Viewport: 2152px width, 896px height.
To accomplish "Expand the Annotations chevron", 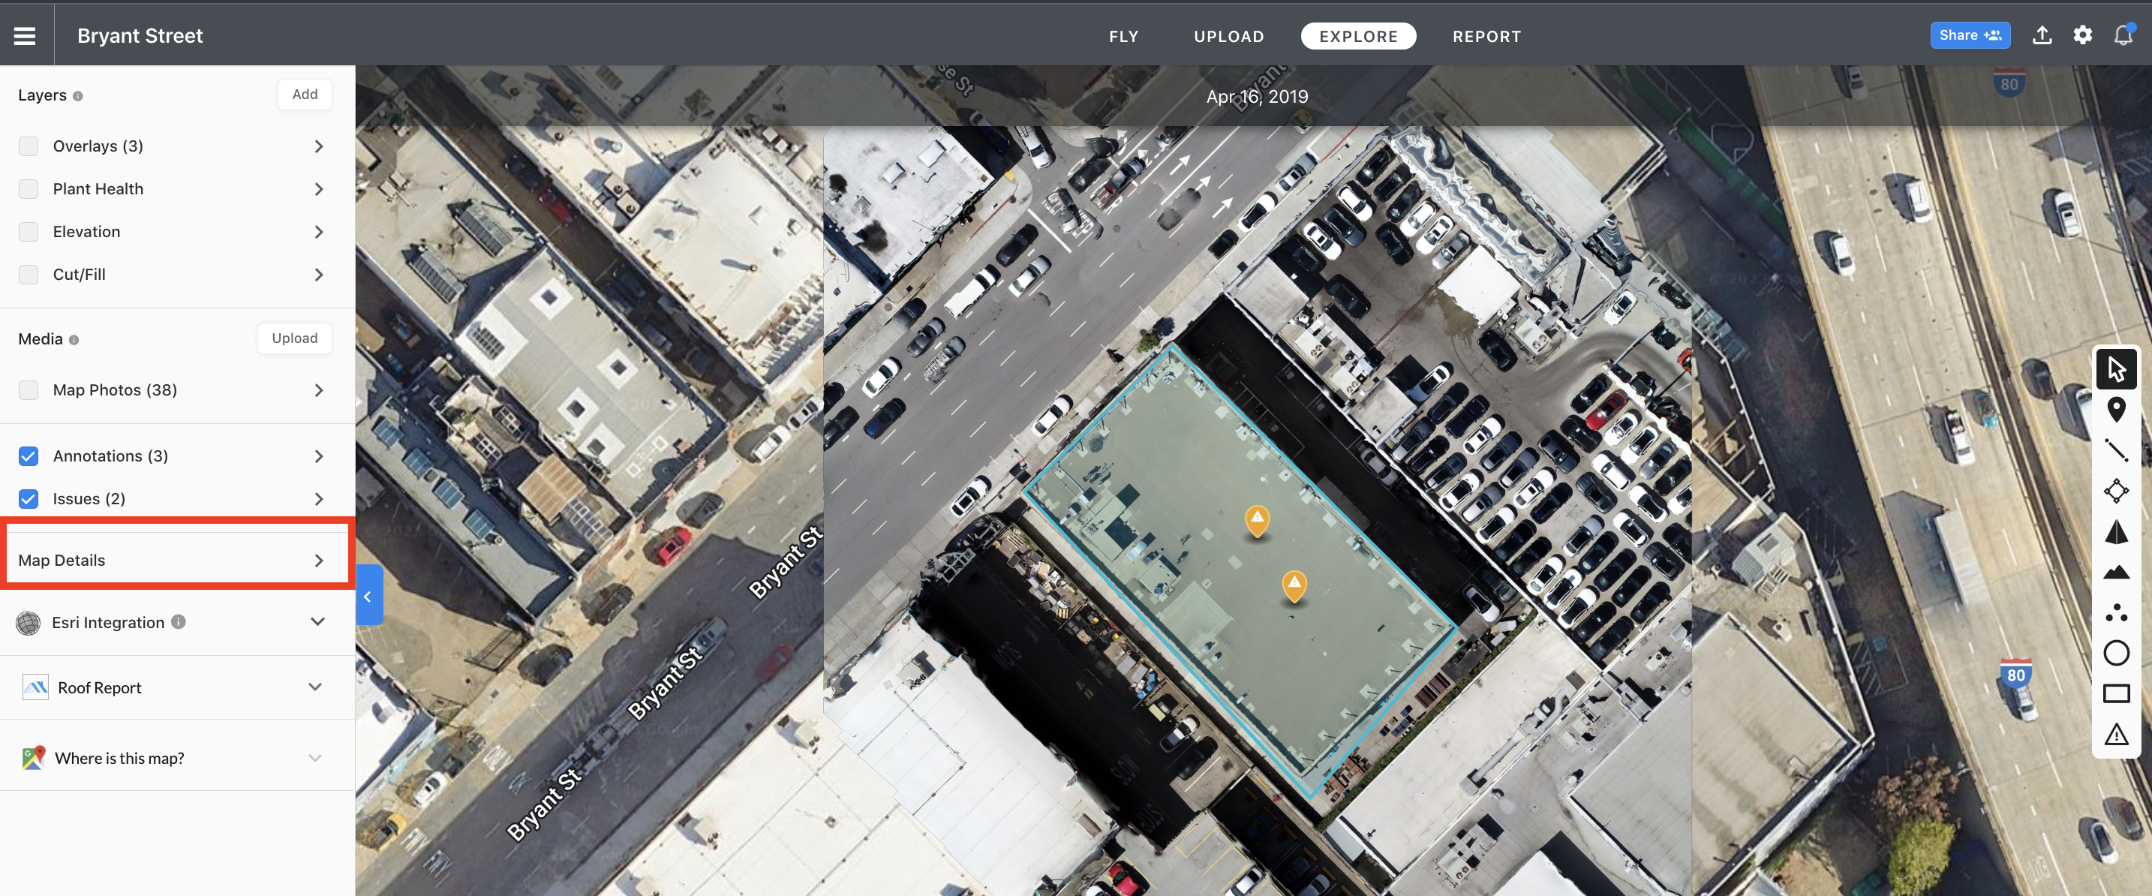I will click(x=318, y=456).
